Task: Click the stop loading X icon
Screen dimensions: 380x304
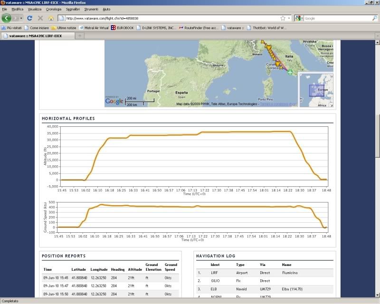Action: click(x=40, y=18)
